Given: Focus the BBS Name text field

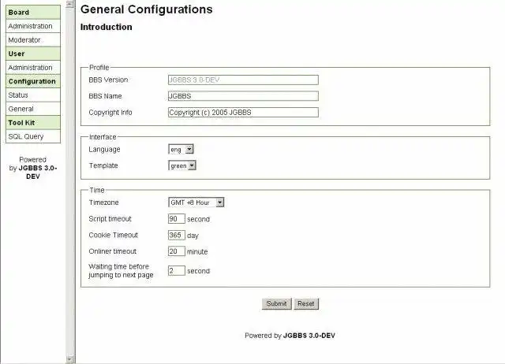Looking at the screenshot, I should (x=243, y=96).
